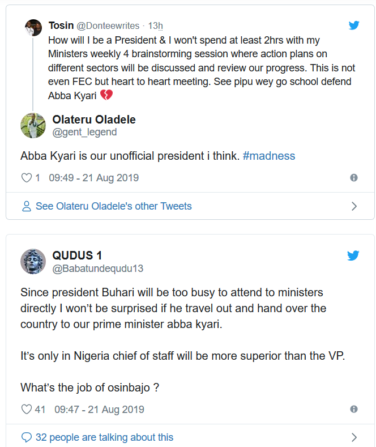Open @Babatundequdu13 profile handle
The height and width of the screenshot is (447, 376).
[98, 269]
